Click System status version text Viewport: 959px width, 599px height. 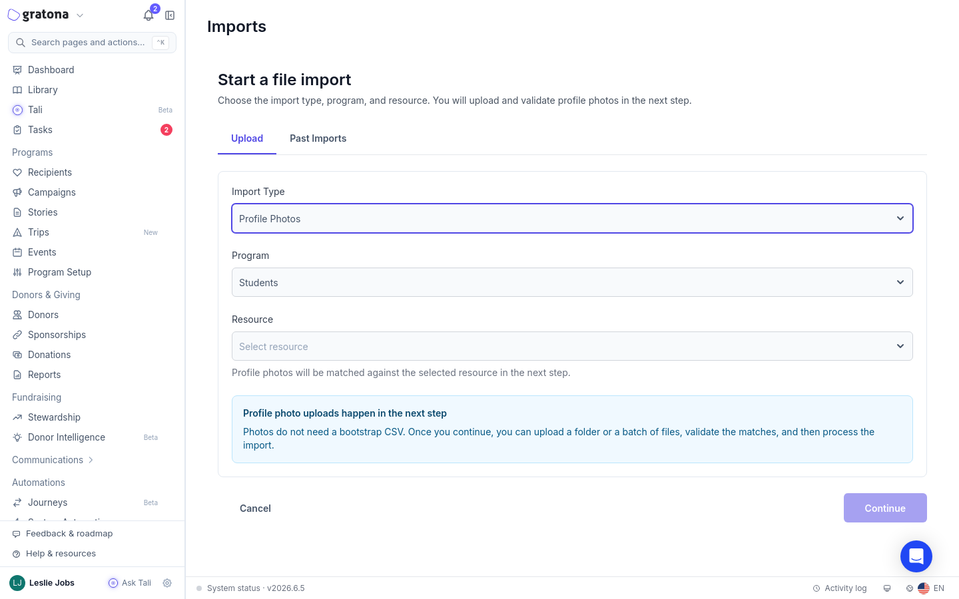click(256, 588)
